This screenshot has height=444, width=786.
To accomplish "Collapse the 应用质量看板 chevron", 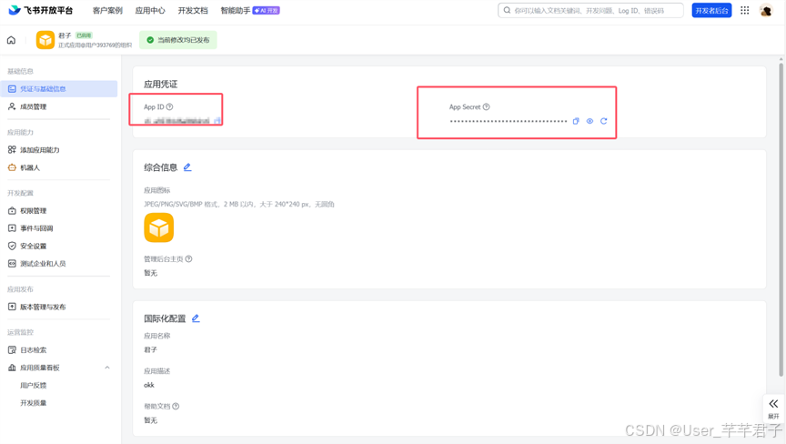I will [x=107, y=368].
